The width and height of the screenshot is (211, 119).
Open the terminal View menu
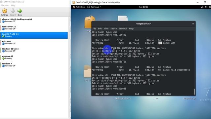pyautogui.click(x=106, y=29)
